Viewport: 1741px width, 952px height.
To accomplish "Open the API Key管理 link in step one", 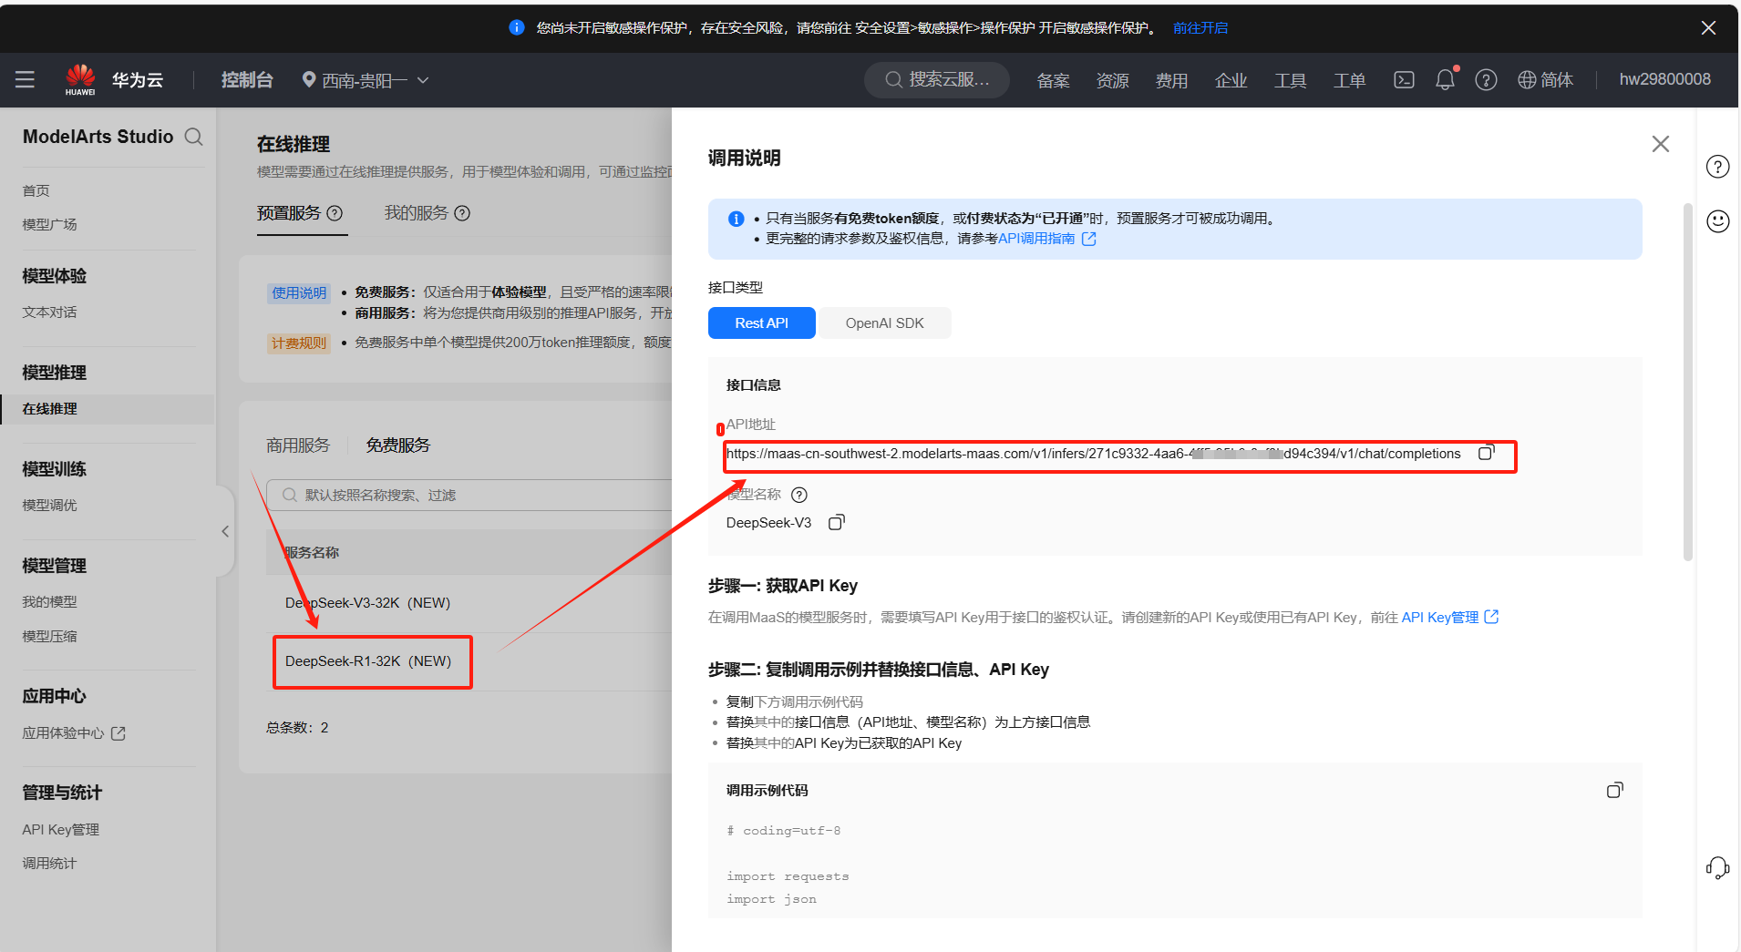I will [x=1449, y=618].
